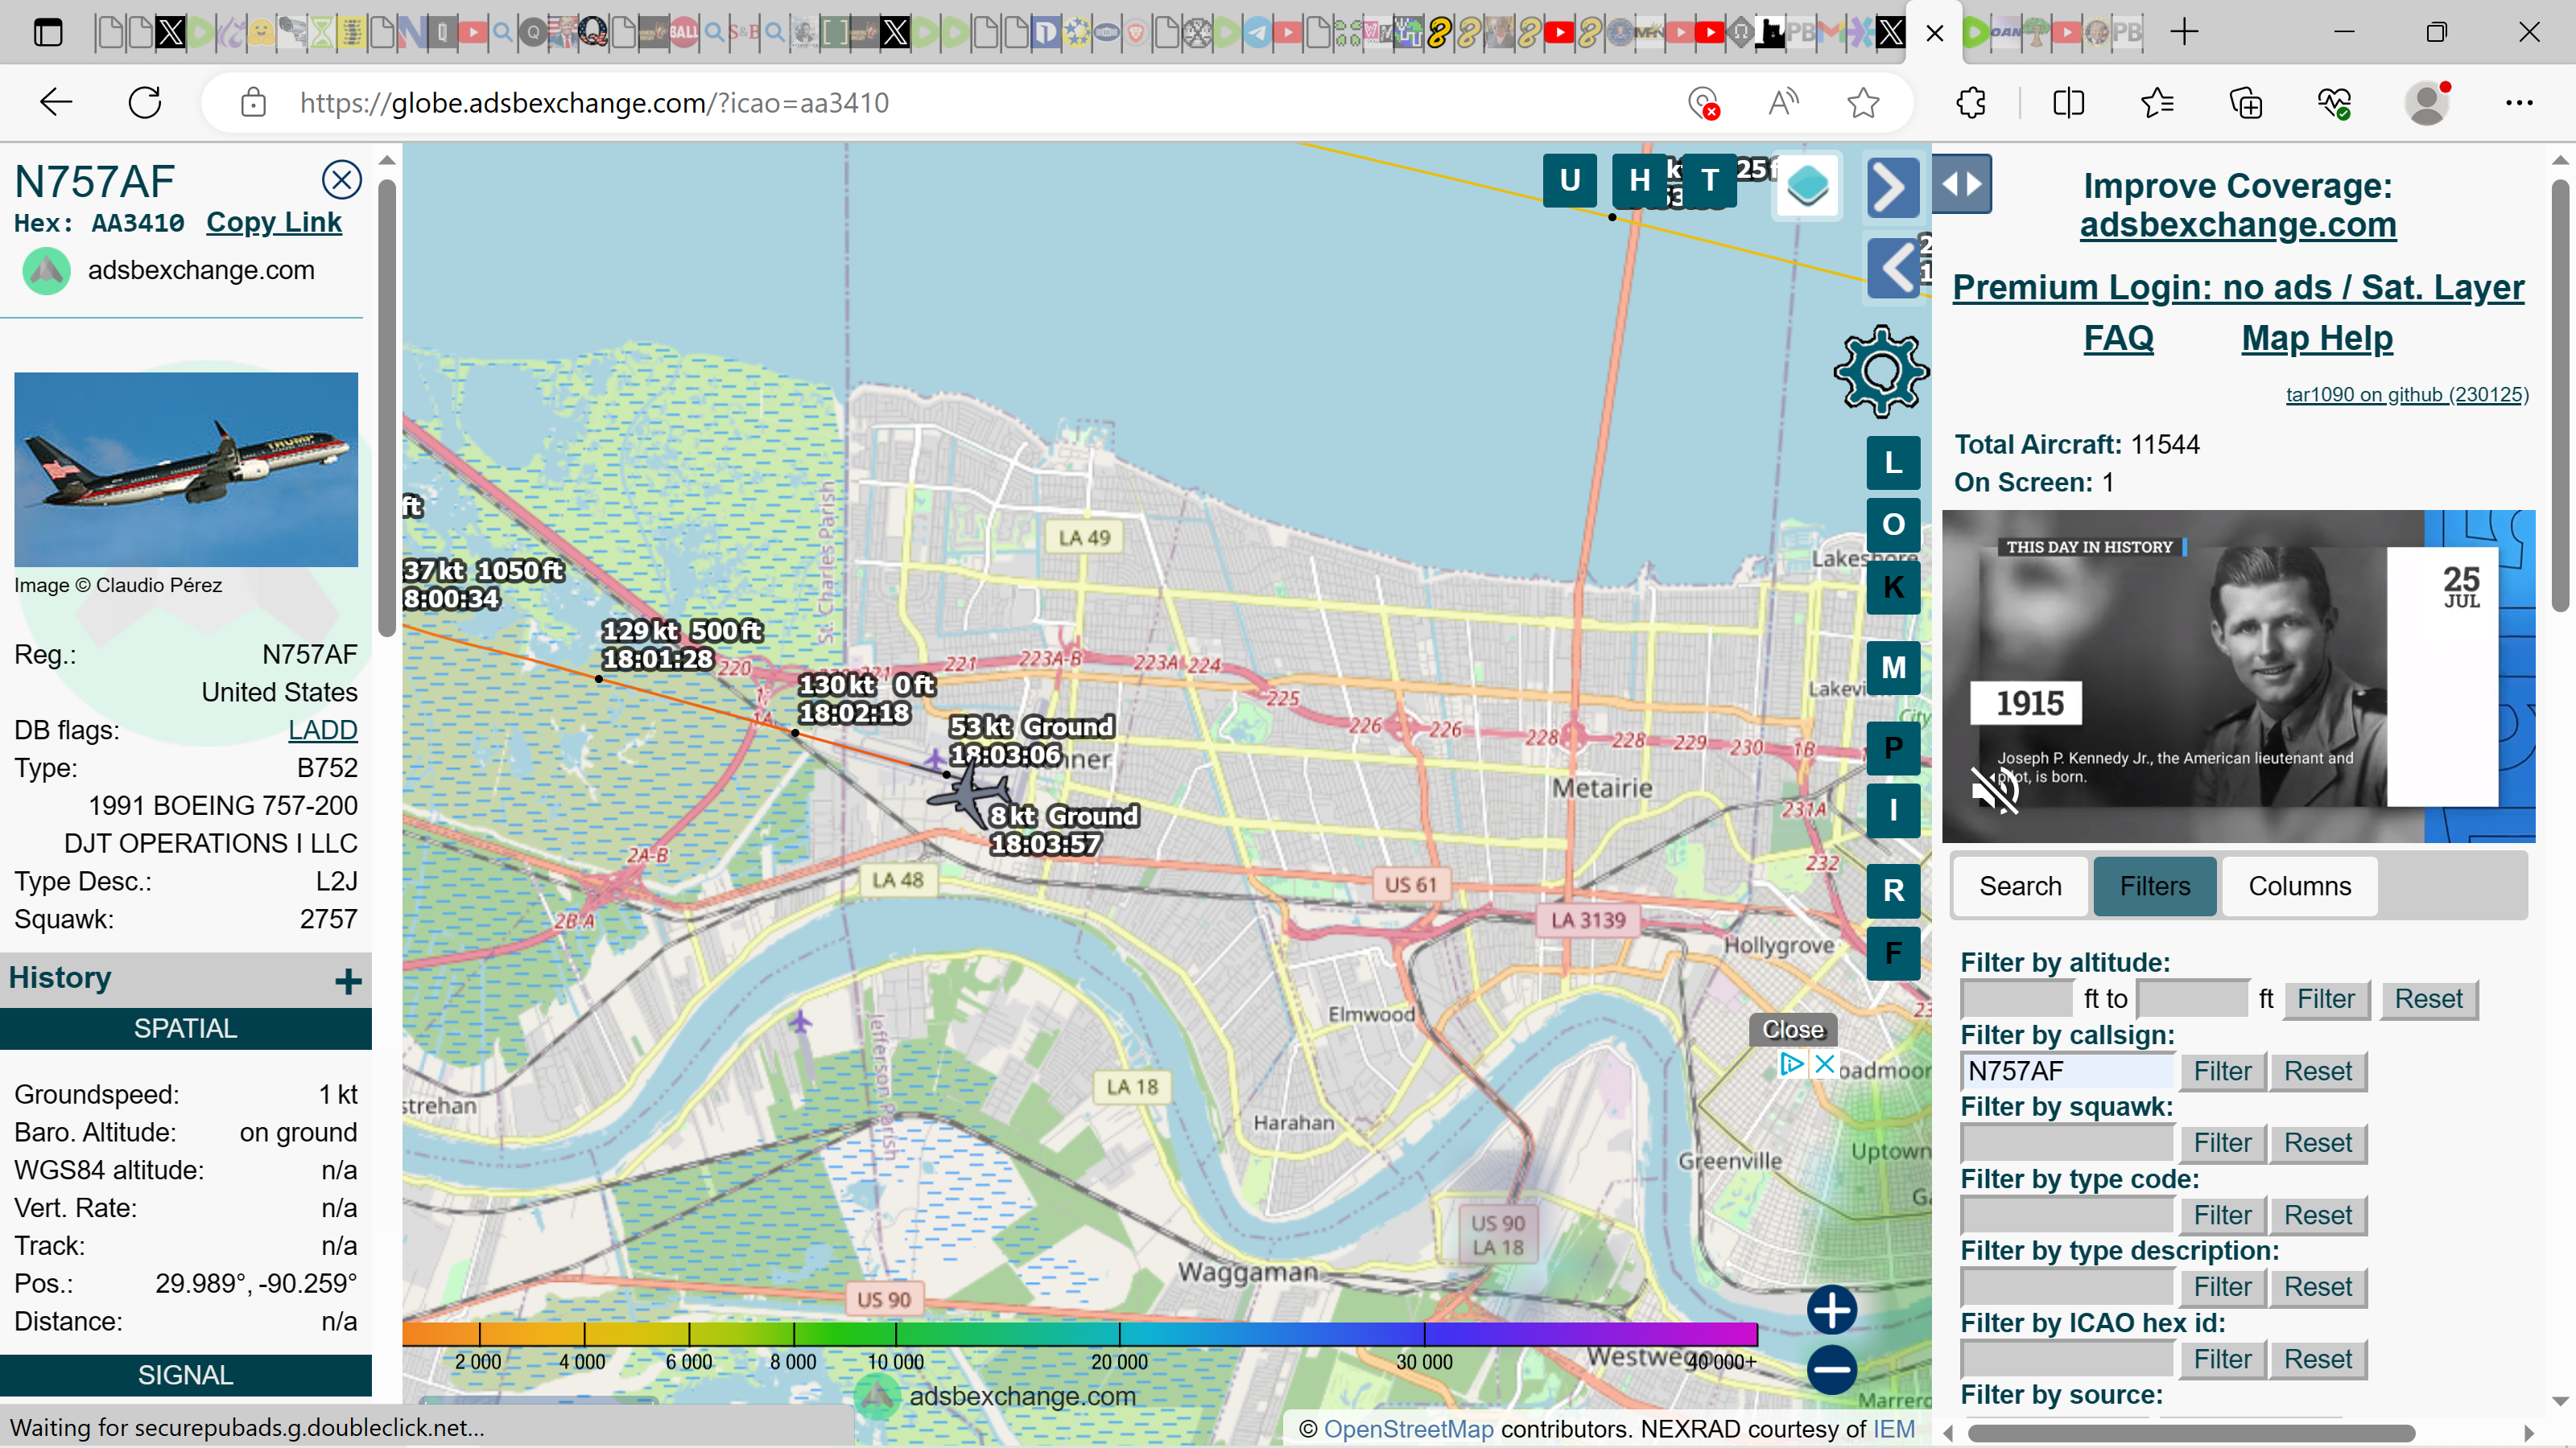This screenshot has height=1448, width=2576.
Task: Open the FAQ link
Action: [x=2118, y=338]
